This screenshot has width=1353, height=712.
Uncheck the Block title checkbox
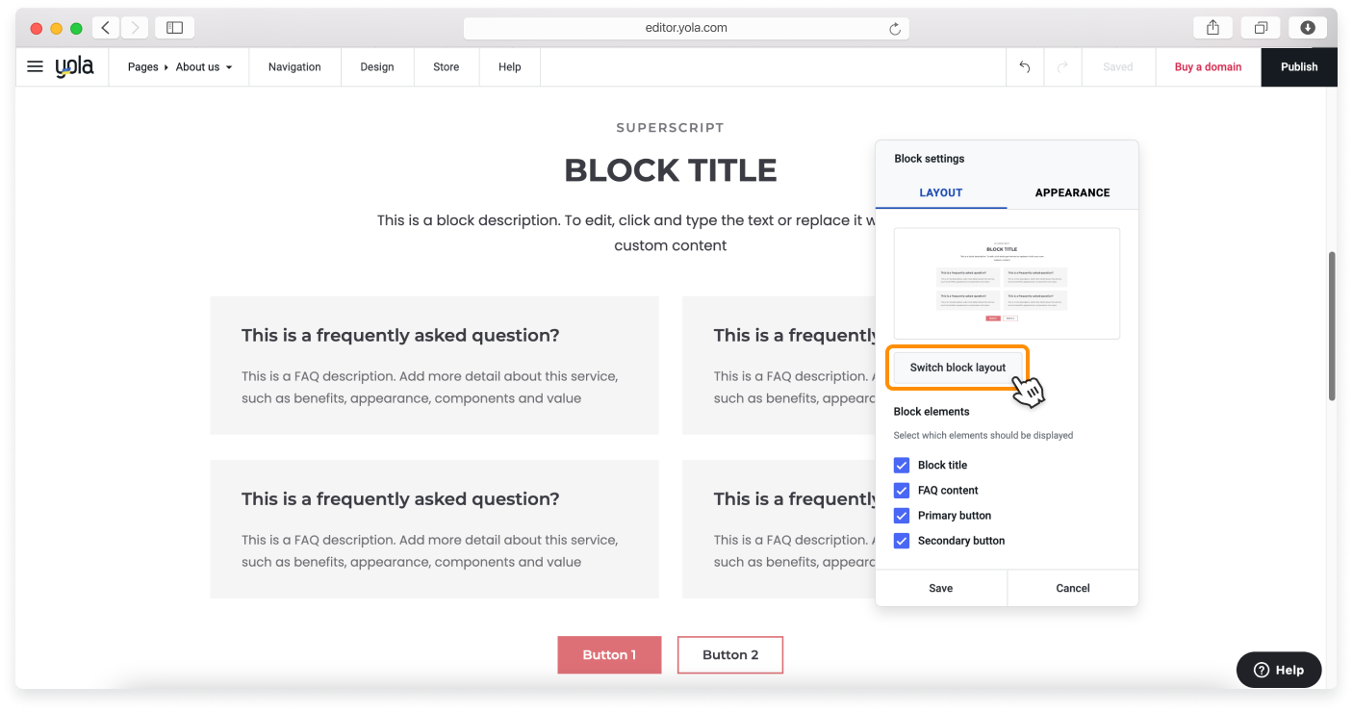901,465
